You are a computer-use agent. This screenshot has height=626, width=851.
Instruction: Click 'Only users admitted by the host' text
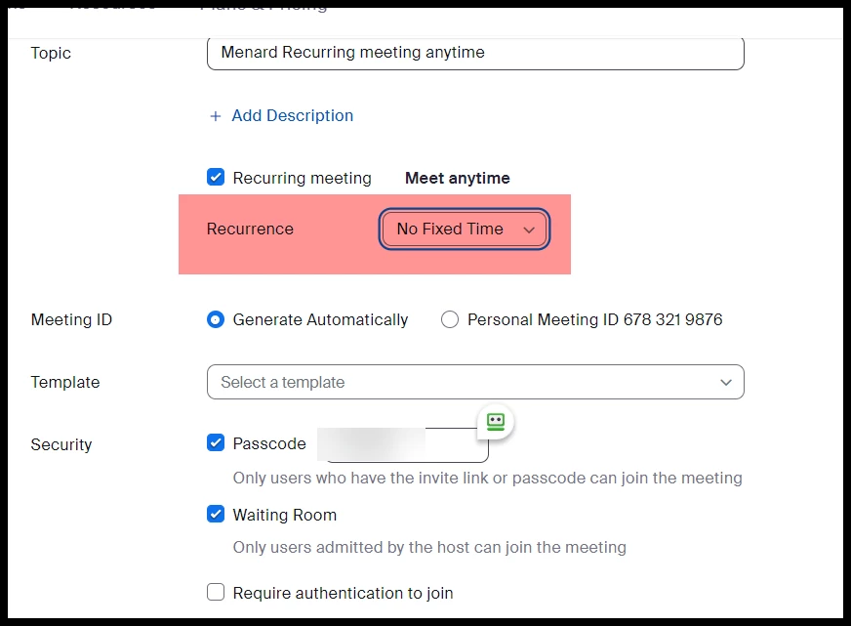[x=429, y=547]
